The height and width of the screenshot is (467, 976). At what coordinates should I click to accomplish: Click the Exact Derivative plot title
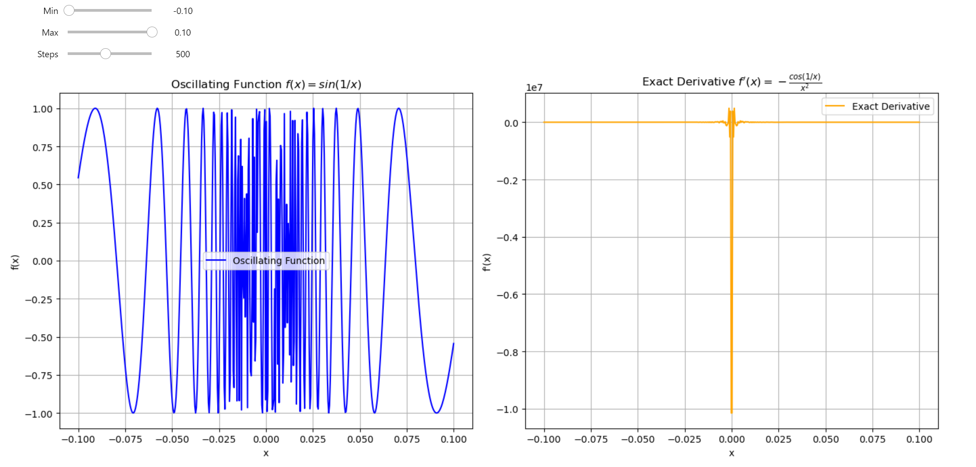click(732, 82)
